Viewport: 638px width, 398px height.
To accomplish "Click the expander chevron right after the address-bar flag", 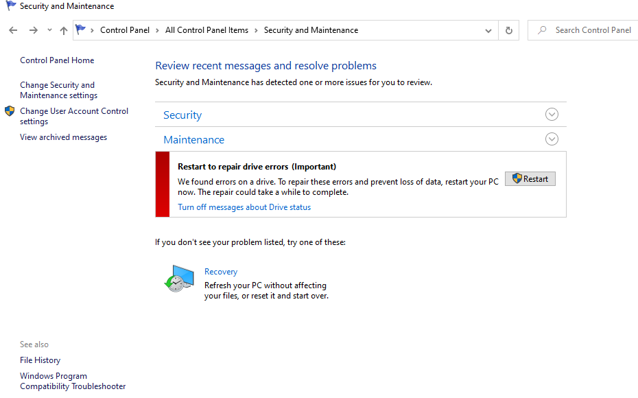I will pyautogui.click(x=92, y=30).
